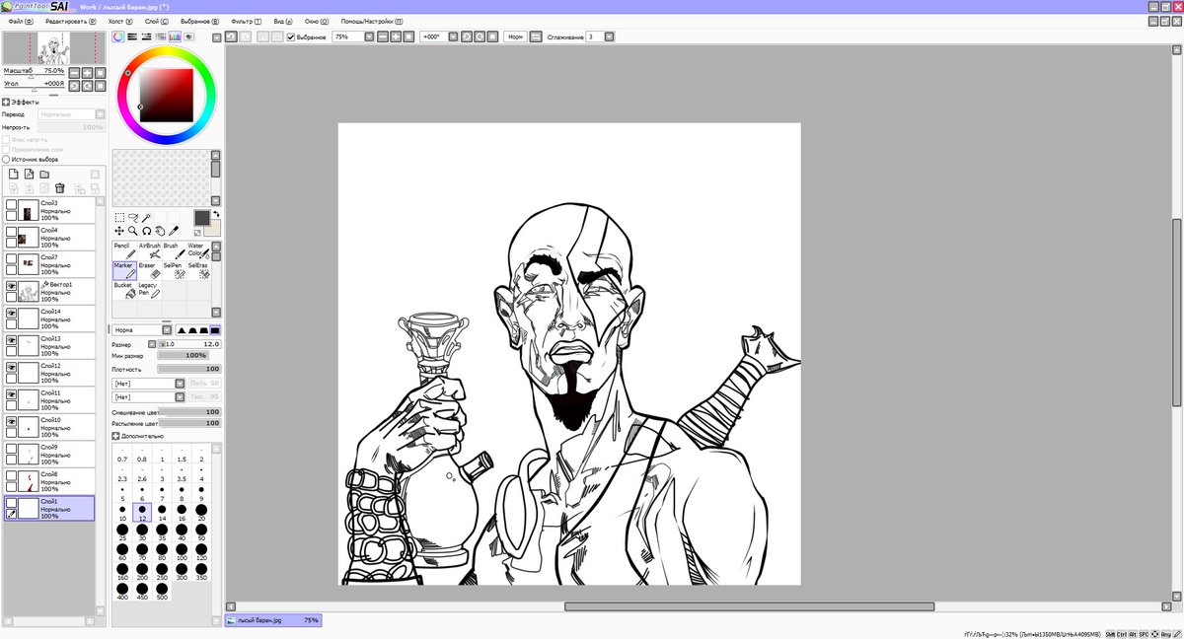Choose brush size preset 20

[x=201, y=513]
